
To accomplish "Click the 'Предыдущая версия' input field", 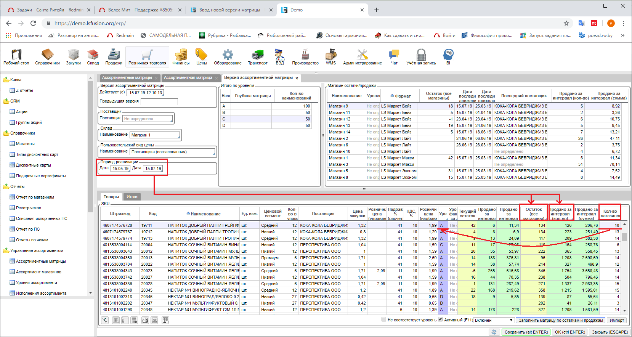I will pos(159,102).
